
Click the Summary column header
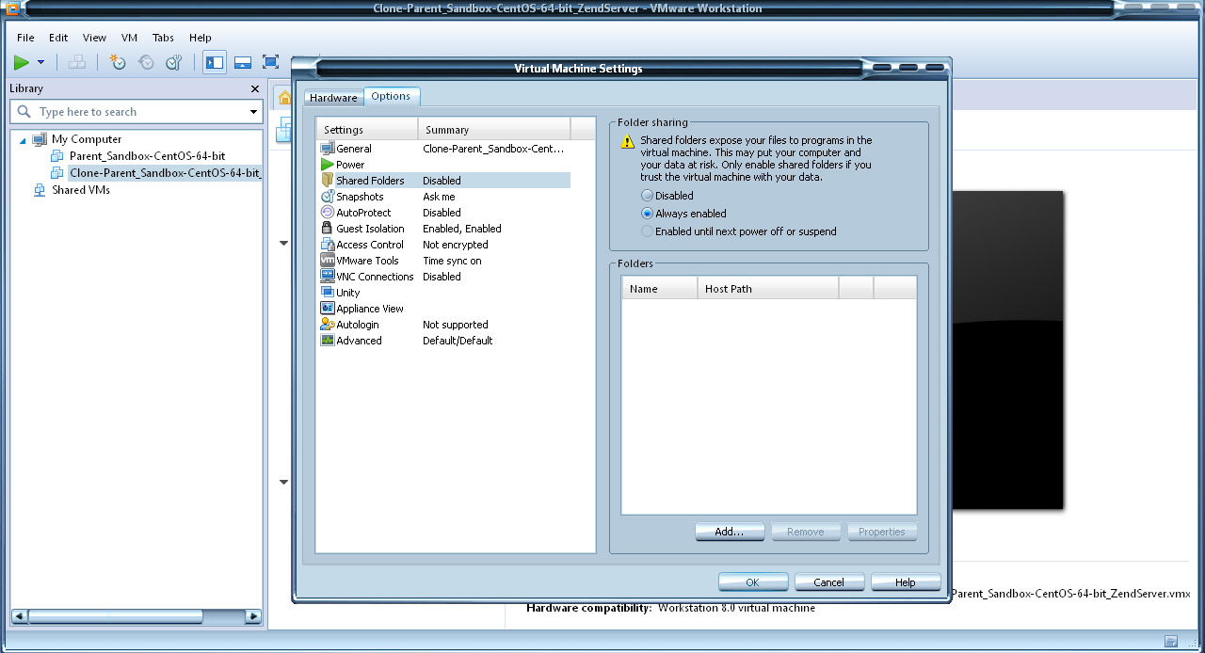(495, 130)
